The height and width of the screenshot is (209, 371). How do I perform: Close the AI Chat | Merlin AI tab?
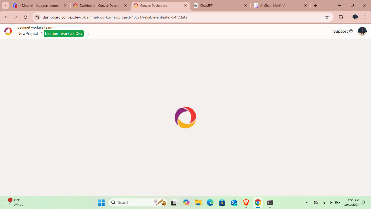coord(306,5)
